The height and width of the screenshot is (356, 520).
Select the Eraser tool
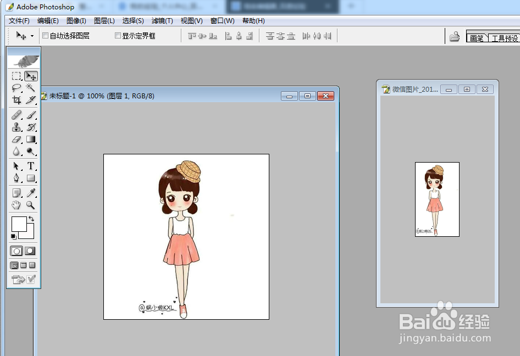point(16,139)
